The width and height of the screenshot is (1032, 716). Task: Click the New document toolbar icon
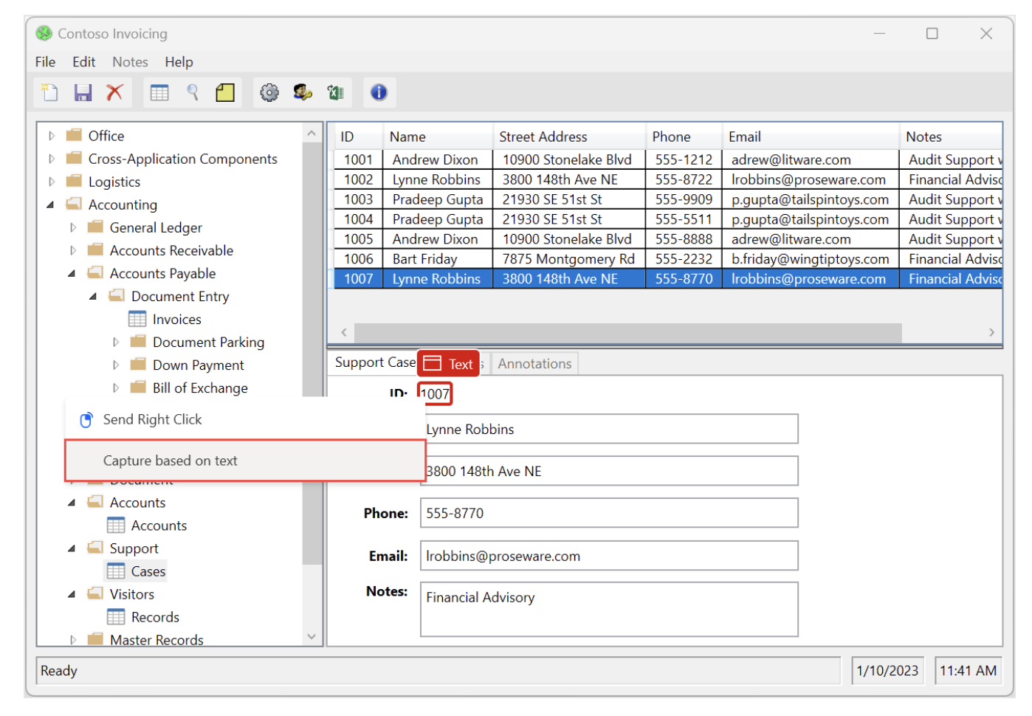pyautogui.click(x=50, y=92)
